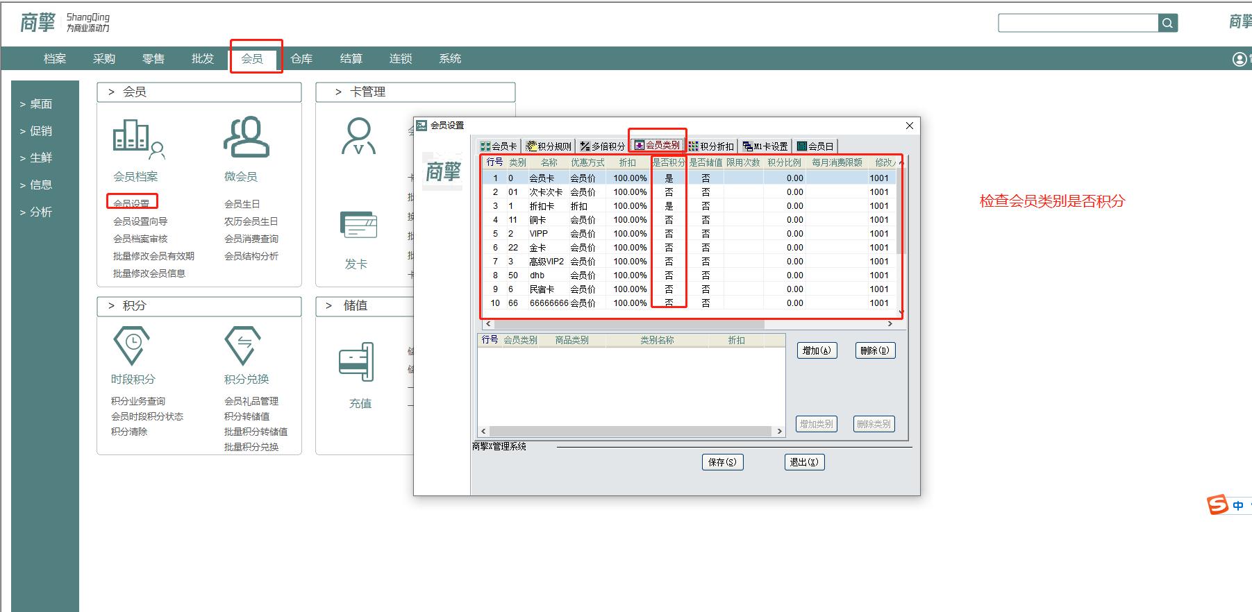Open the 档案 menu
Viewport: 1252px width, 612px height.
(55, 59)
